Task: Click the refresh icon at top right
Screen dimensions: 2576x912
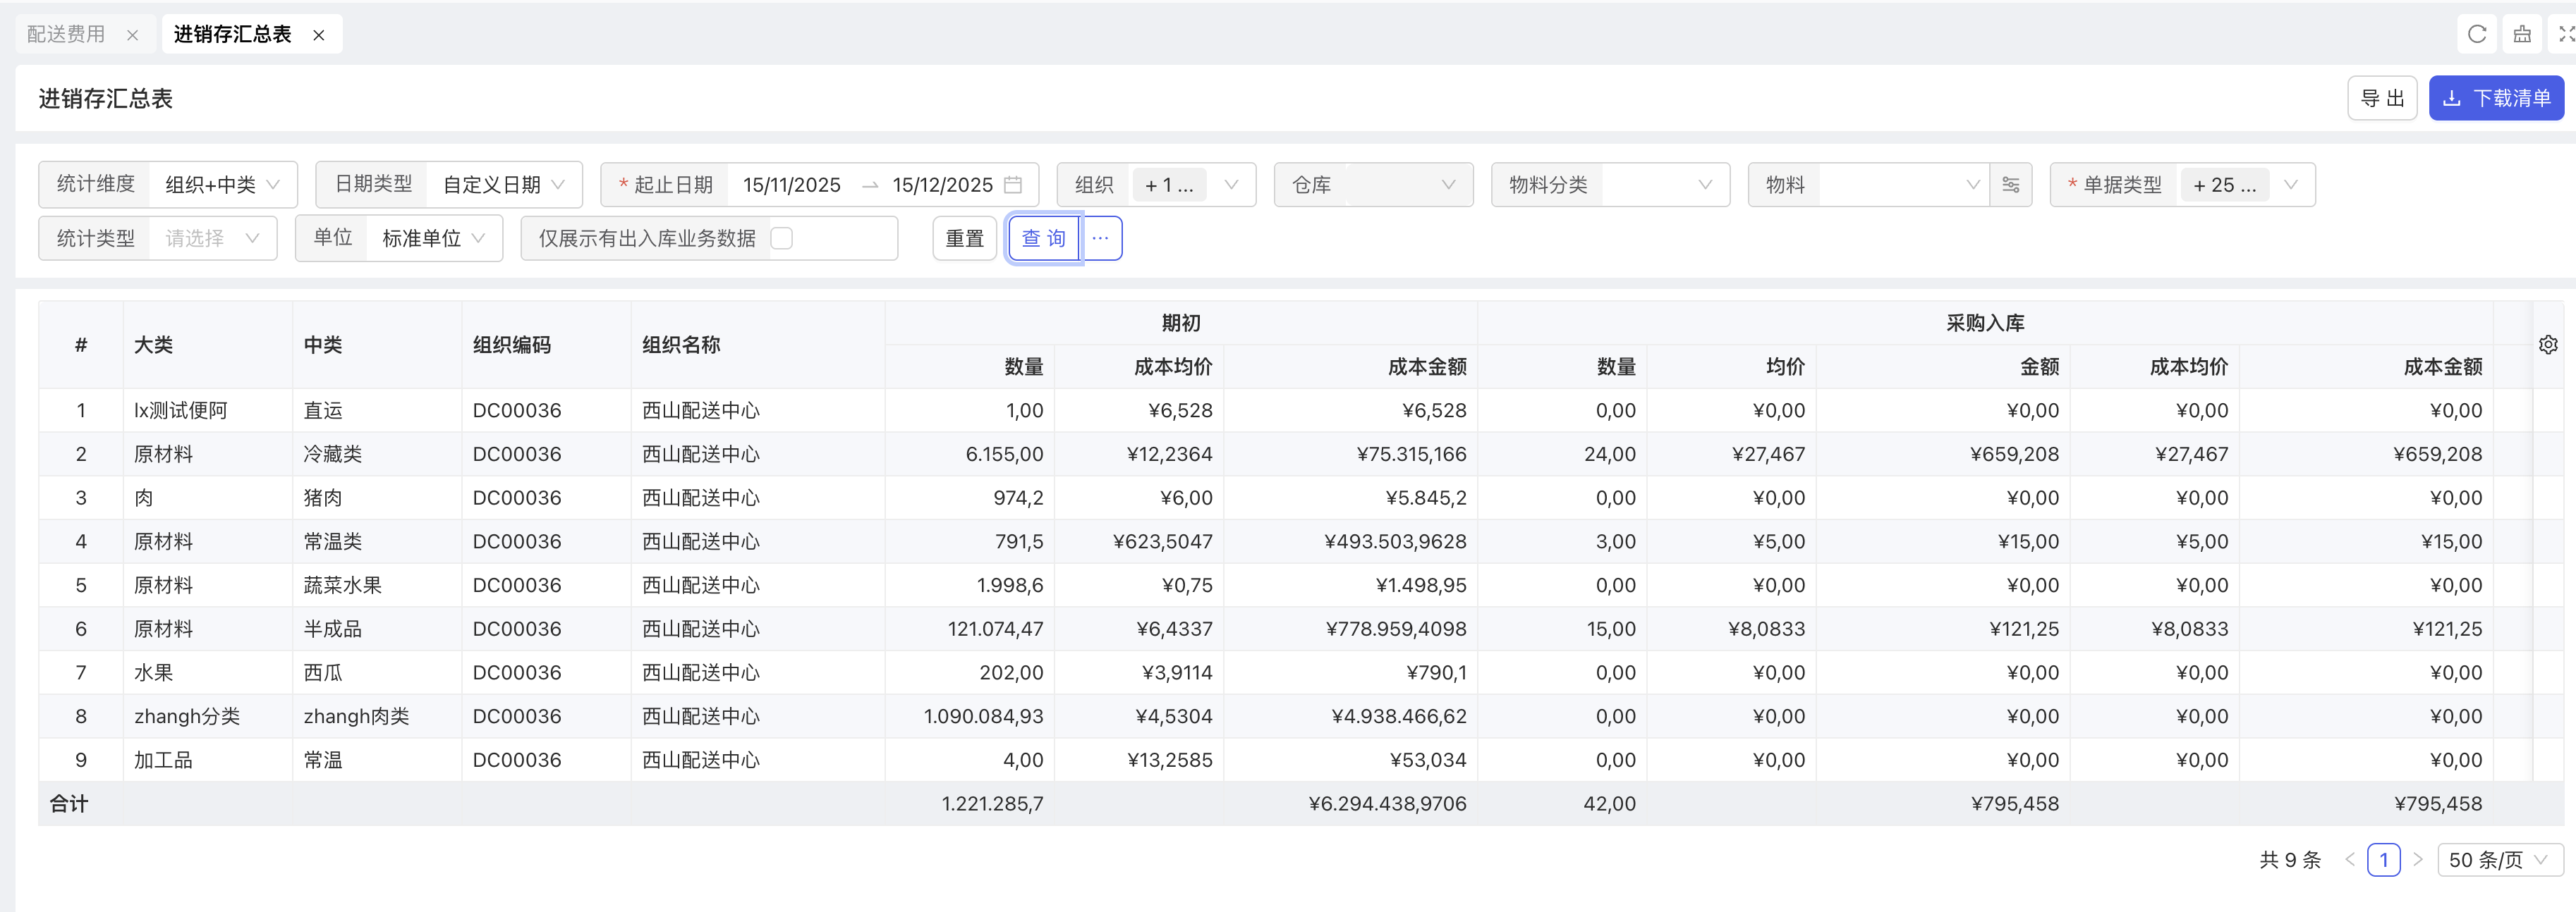Action: (2476, 34)
